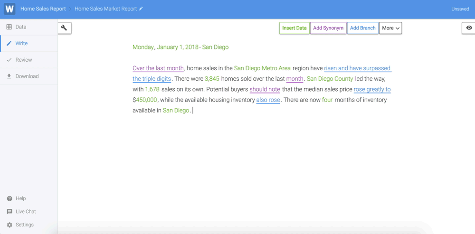This screenshot has width=475, height=234.
Task: Click San Diego at end of paragraph
Action: (x=176, y=111)
